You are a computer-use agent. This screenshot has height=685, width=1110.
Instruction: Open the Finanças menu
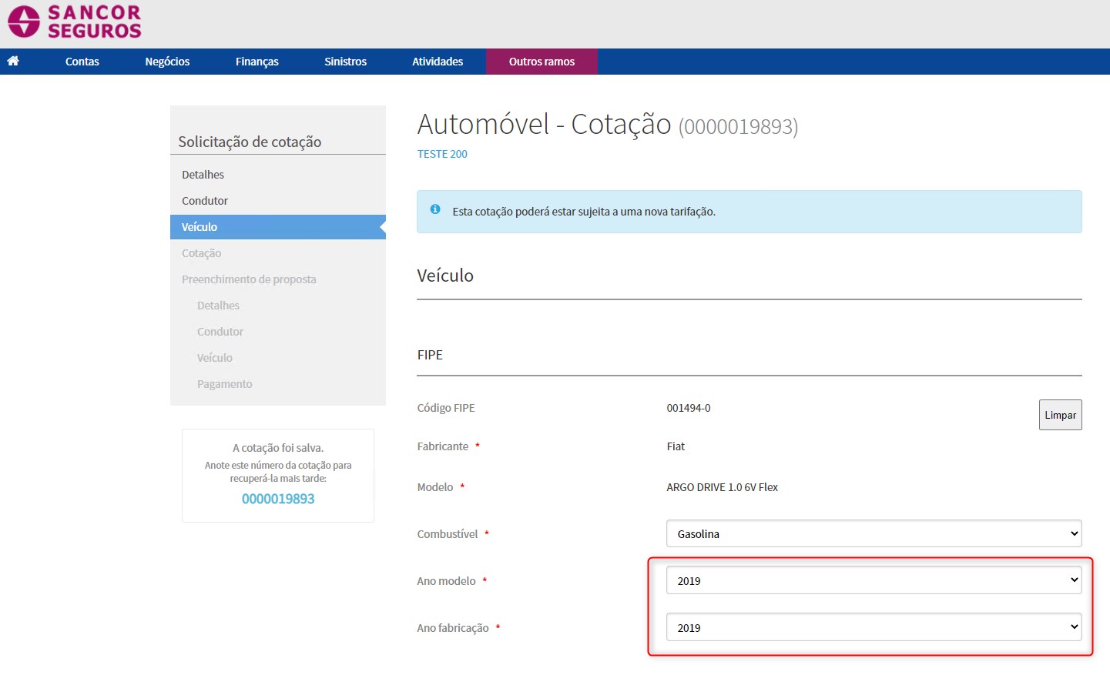point(257,62)
